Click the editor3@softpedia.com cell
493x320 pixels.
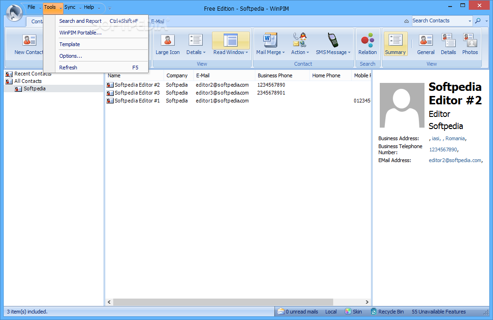[x=222, y=93]
